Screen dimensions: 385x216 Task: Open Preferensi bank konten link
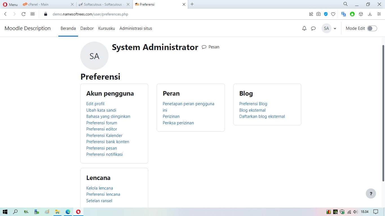[x=108, y=142]
